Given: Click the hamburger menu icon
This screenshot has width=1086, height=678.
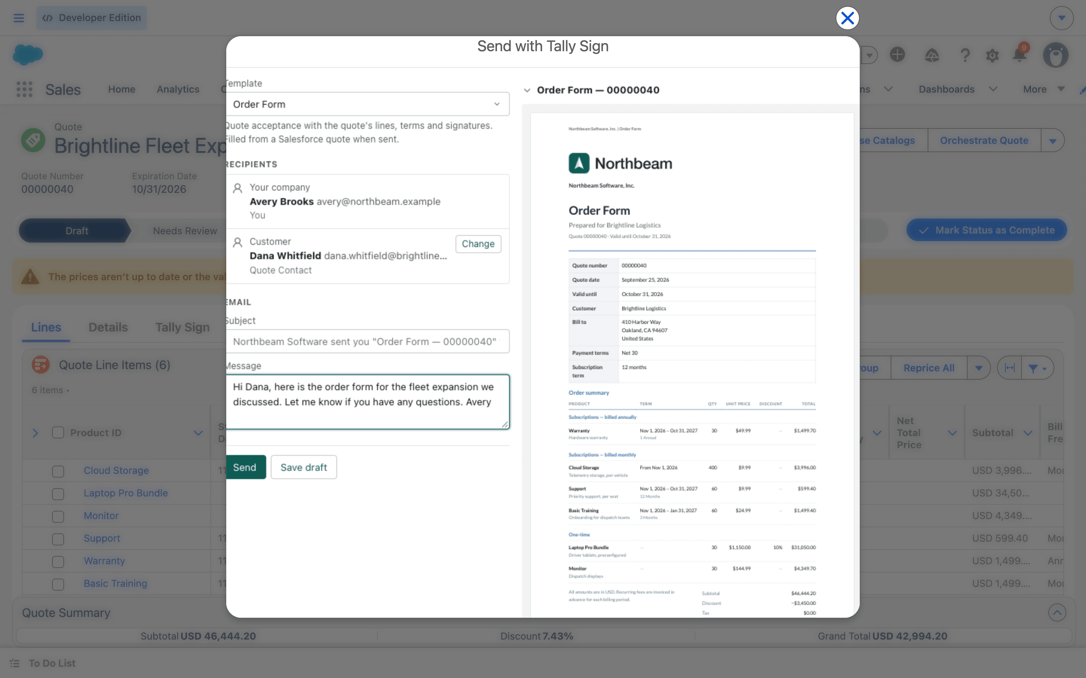Looking at the screenshot, I should (x=18, y=18).
